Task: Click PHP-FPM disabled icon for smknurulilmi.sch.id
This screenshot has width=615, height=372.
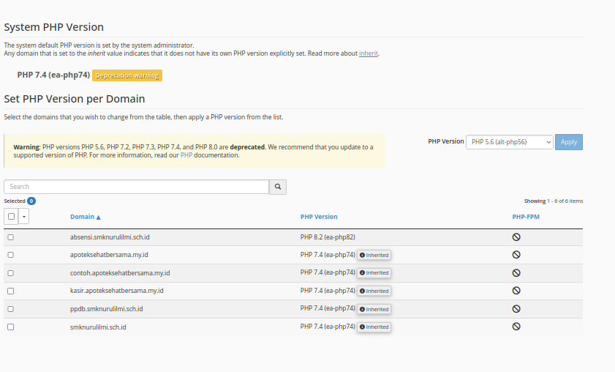Action: point(516,327)
